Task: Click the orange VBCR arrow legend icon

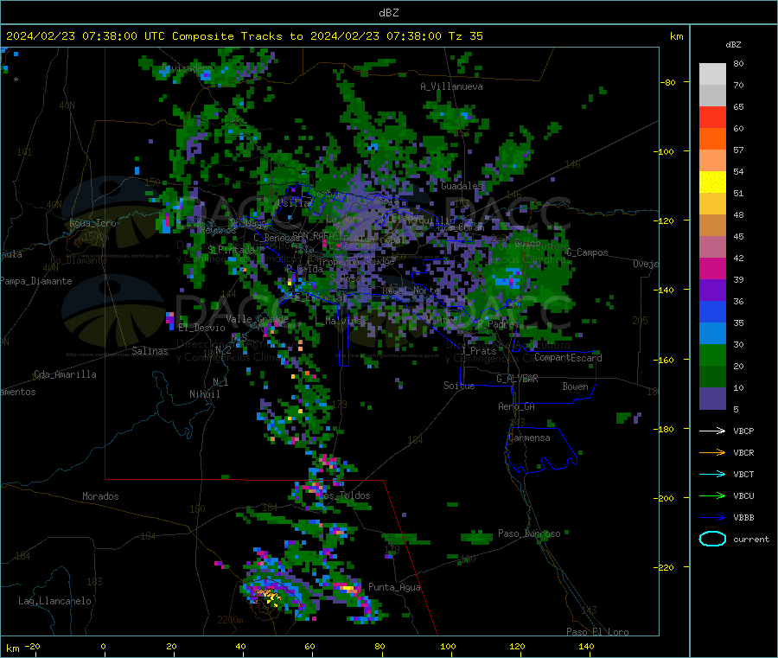Action: 712,452
